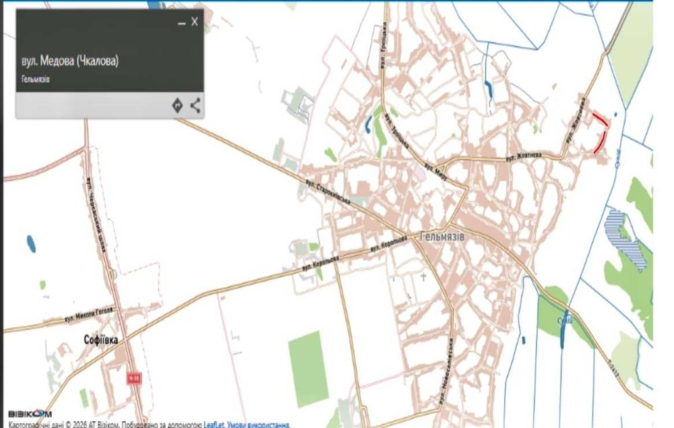The image size is (674, 428).
Task: Click the church cross symbol on the map
Action: pyautogui.click(x=423, y=277)
